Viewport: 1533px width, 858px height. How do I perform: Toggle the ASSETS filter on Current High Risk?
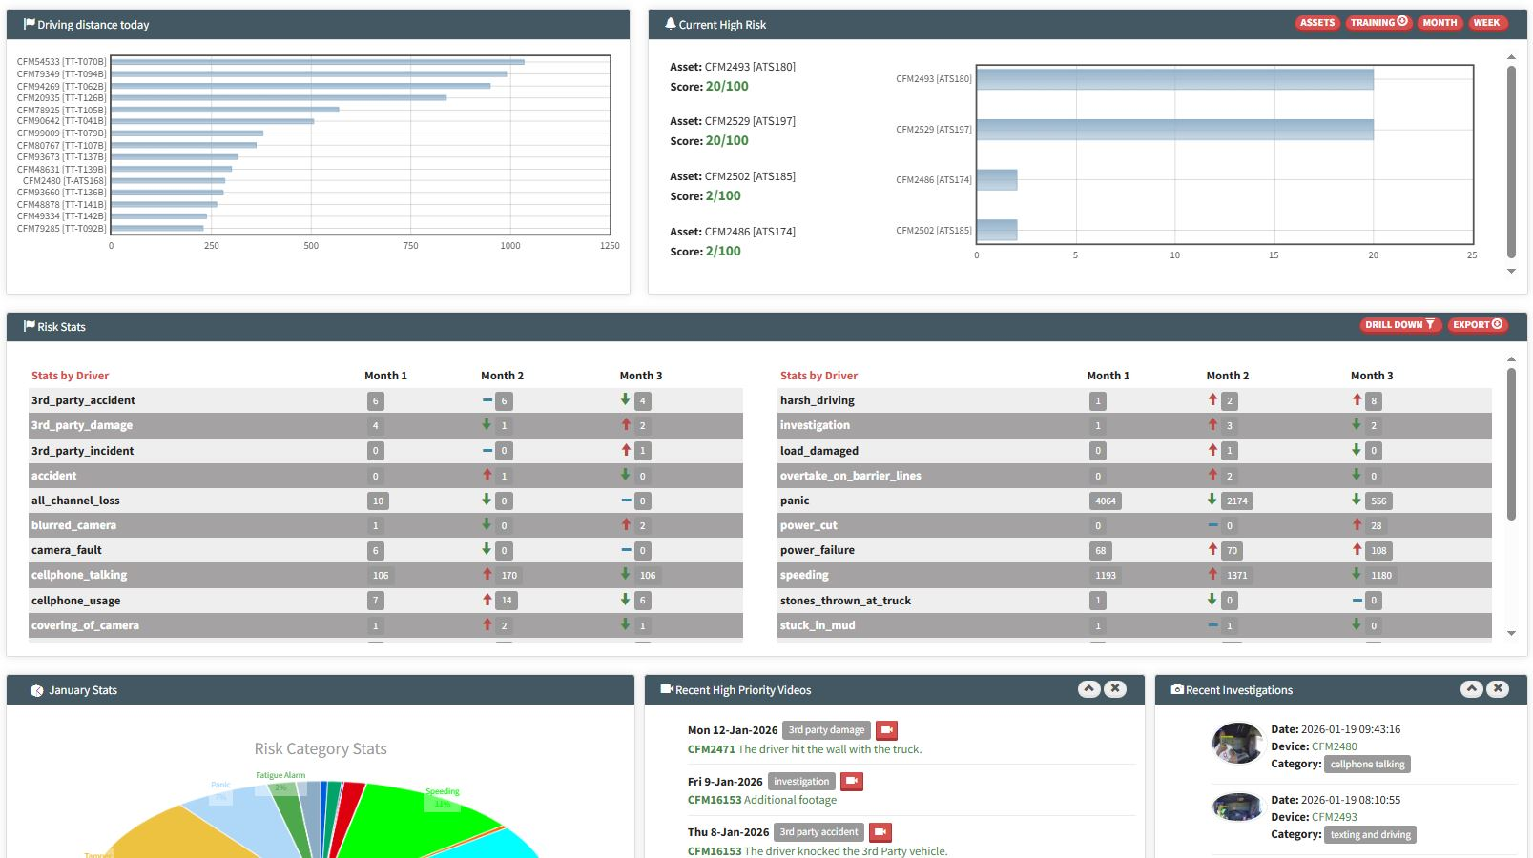click(1316, 22)
